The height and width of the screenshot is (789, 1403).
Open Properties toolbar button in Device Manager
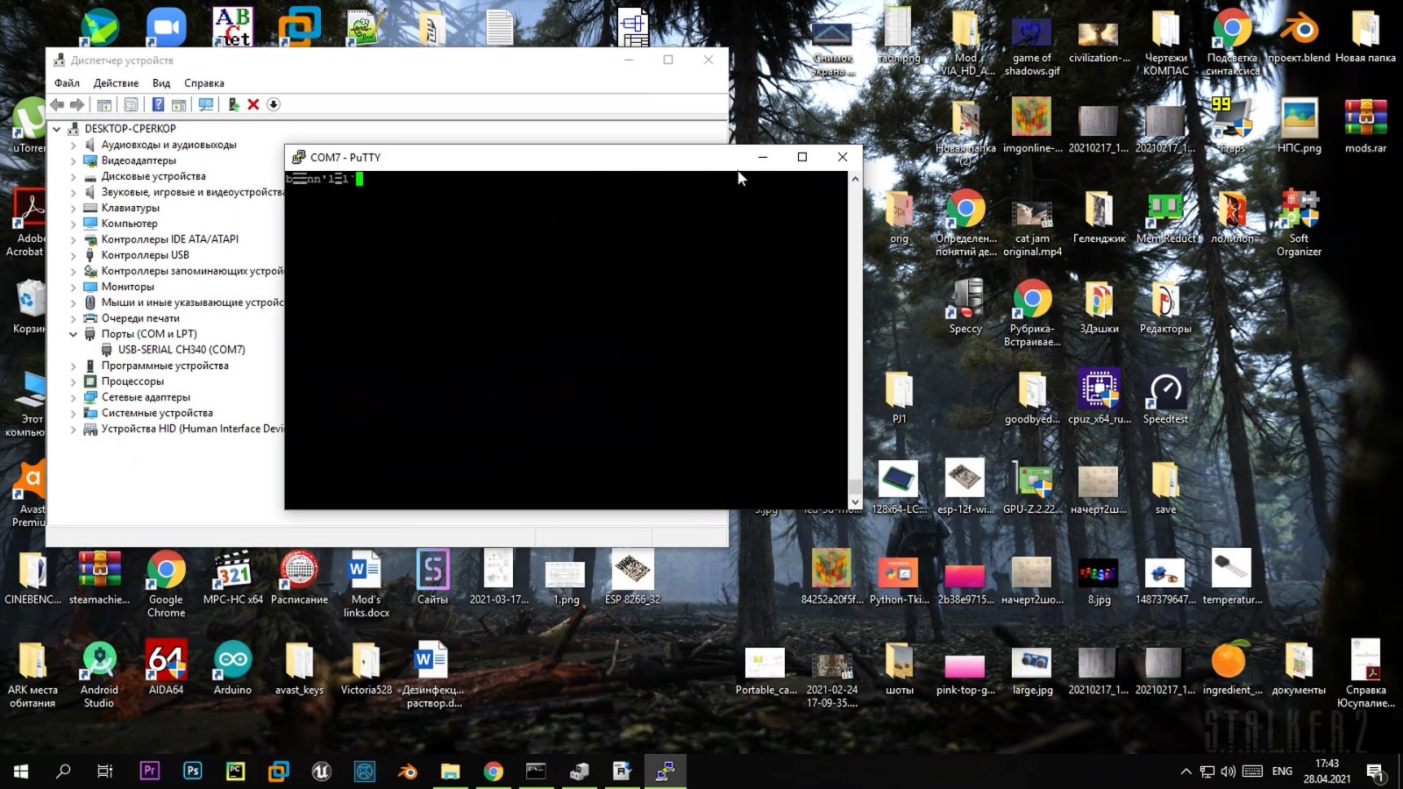tap(131, 104)
